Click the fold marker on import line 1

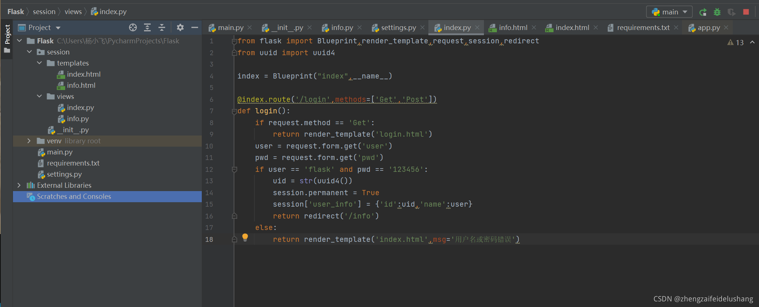point(234,41)
